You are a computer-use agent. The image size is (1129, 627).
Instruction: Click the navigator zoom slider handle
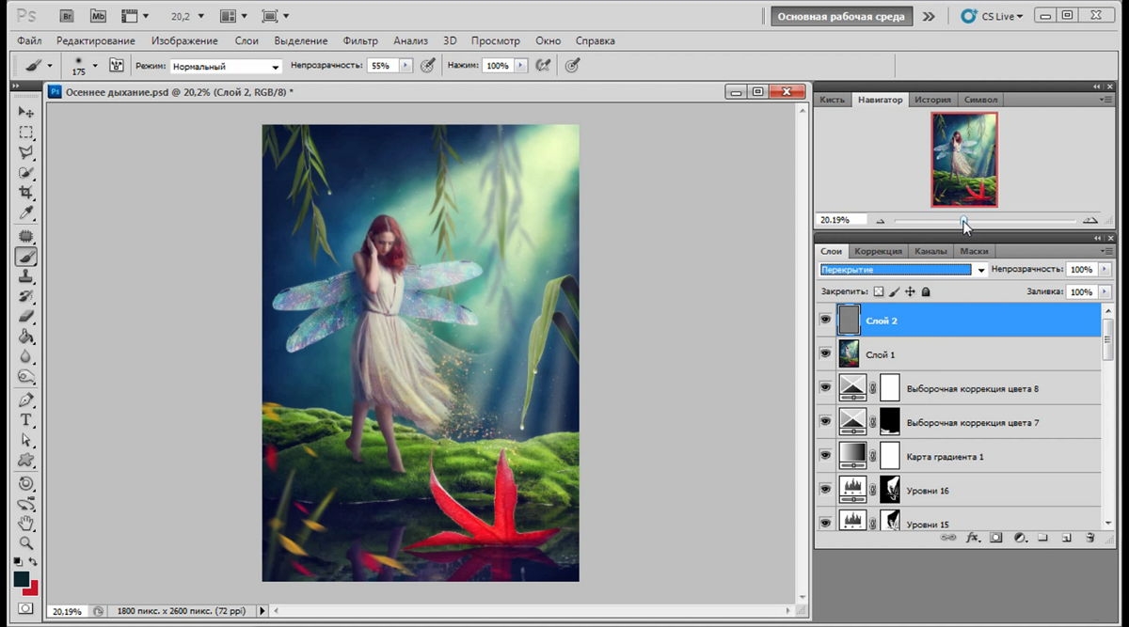(962, 220)
